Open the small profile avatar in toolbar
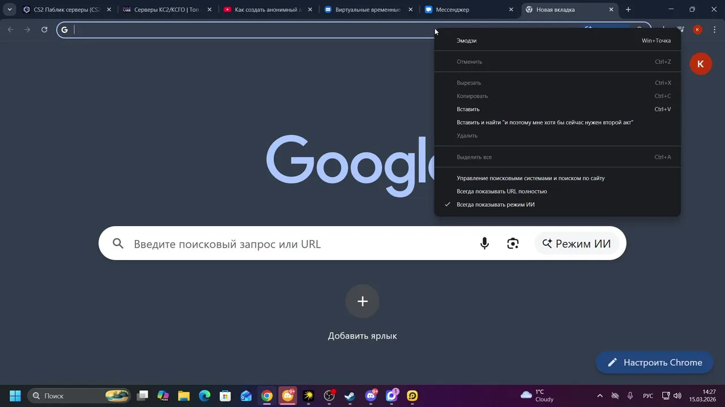The image size is (725, 407). click(698, 29)
